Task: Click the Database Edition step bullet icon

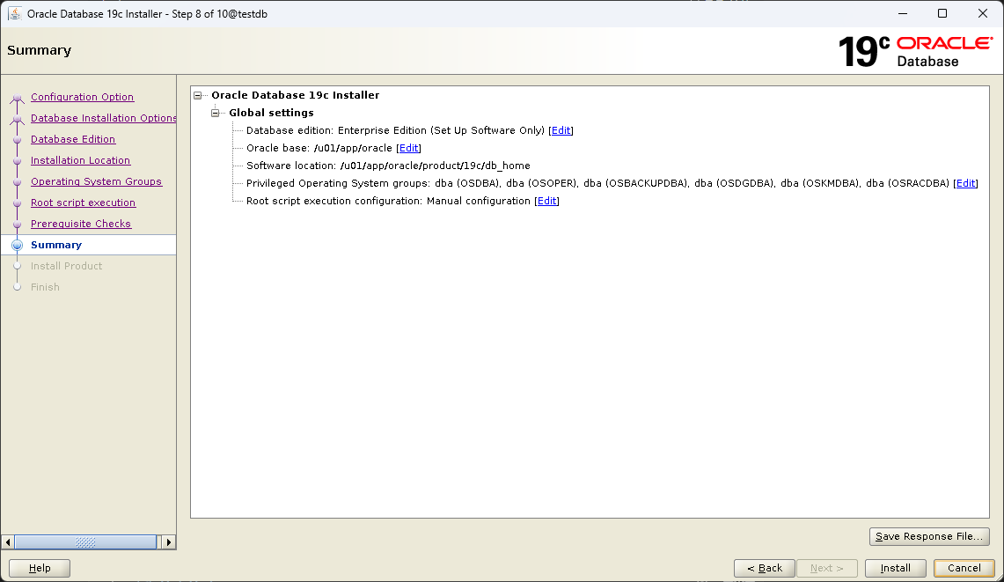Action: (x=18, y=140)
